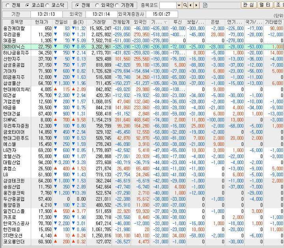Select the LG전자 row

143,150
